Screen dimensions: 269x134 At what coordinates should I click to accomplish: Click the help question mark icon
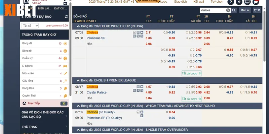click(230, 2)
